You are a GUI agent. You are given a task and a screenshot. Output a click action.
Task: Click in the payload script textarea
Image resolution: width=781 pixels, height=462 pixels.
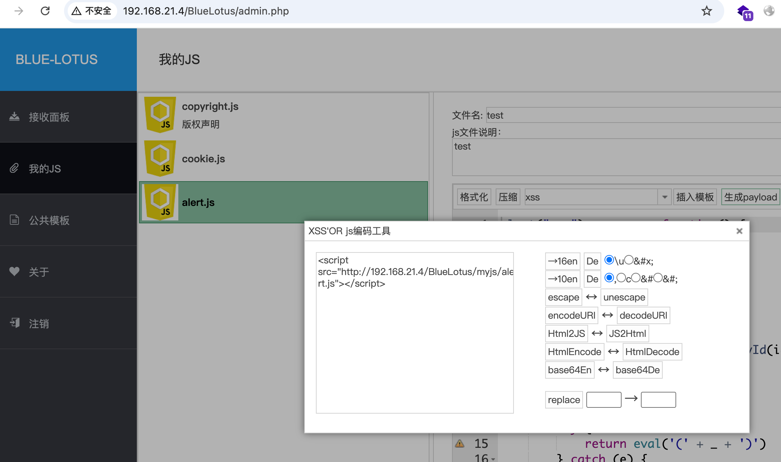[x=415, y=332]
